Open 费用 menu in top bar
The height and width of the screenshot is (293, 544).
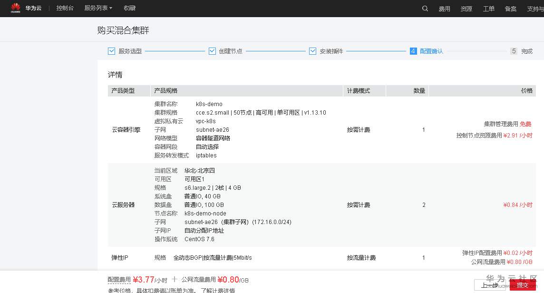[445, 9]
